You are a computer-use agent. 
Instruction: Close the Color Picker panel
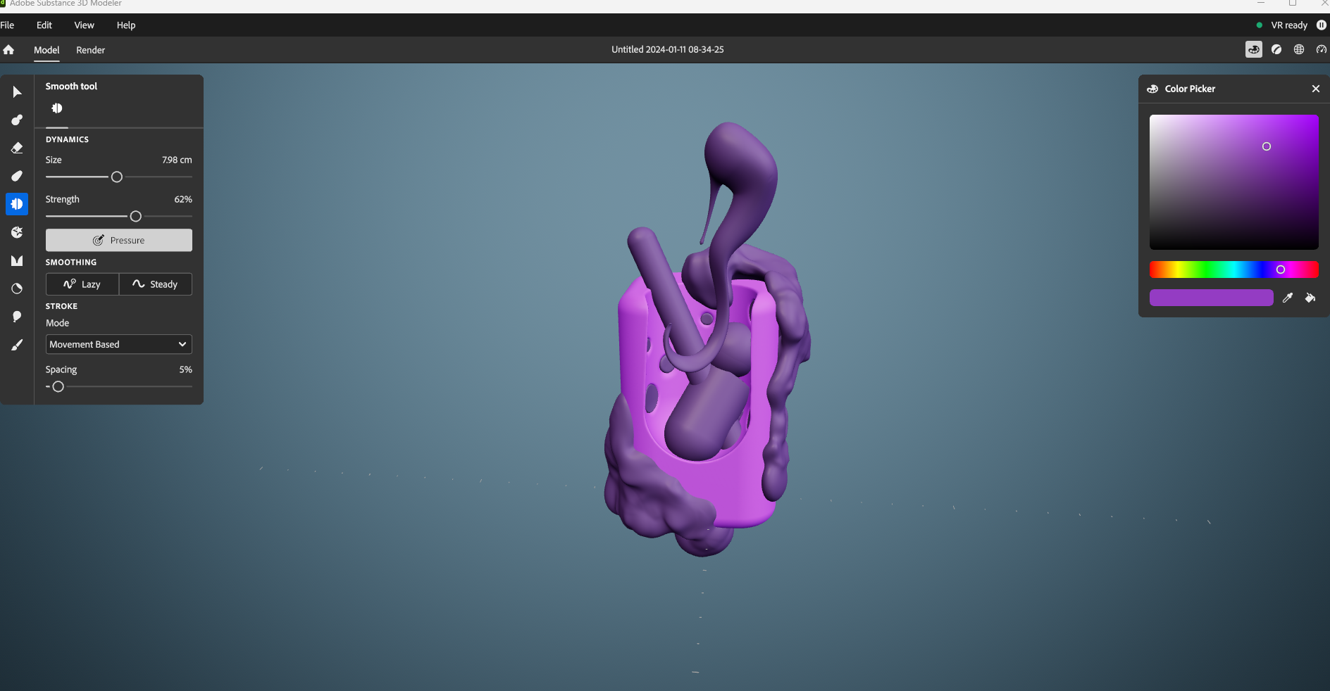coord(1316,89)
